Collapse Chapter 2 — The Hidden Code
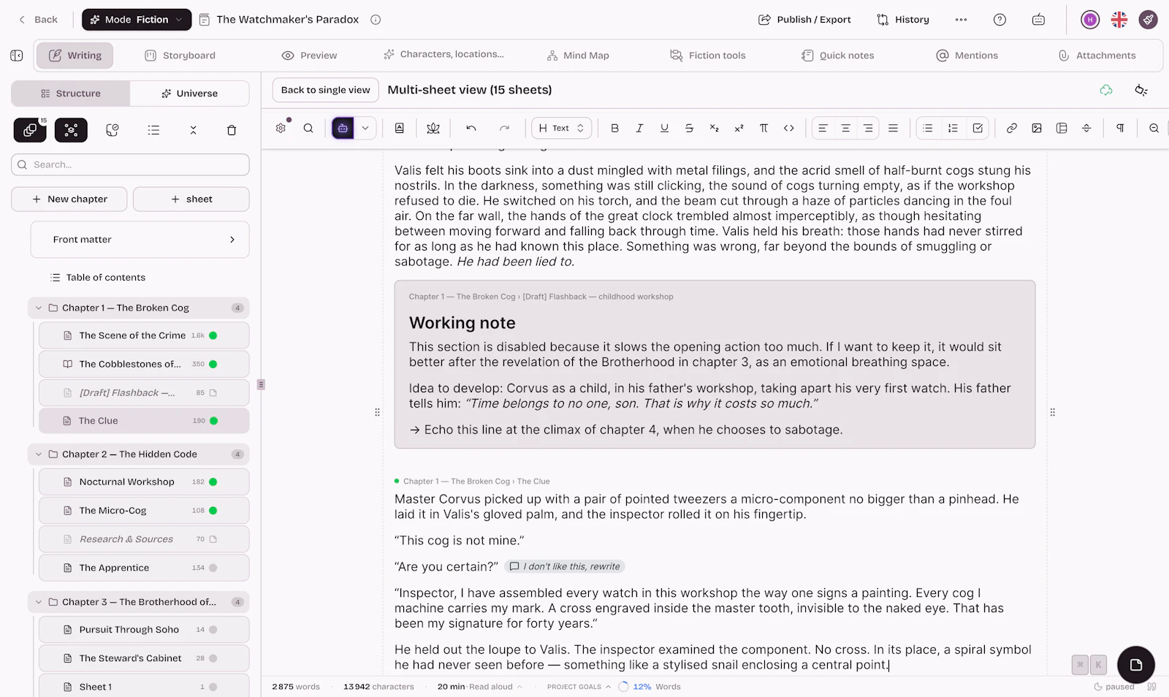1169x697 pixels. 39,454
